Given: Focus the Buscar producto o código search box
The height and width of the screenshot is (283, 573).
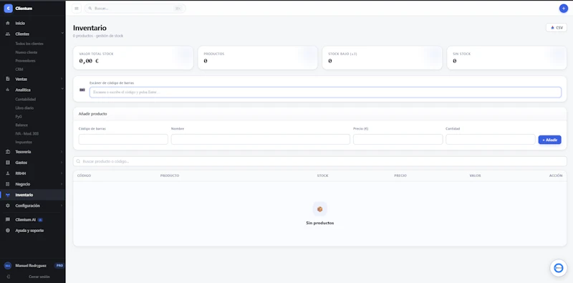Looking at the screenshot, I should 319,161.
